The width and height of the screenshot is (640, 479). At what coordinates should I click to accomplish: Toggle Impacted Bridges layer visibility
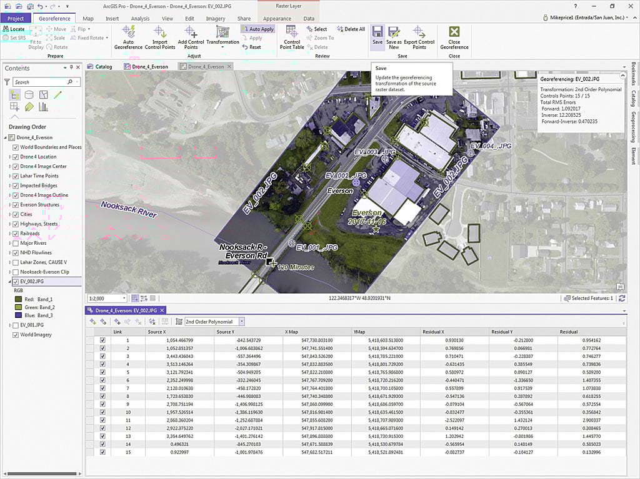tap(16, 185)
